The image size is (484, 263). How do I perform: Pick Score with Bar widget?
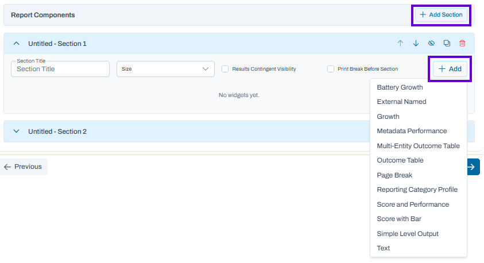(x=418, y=219)
